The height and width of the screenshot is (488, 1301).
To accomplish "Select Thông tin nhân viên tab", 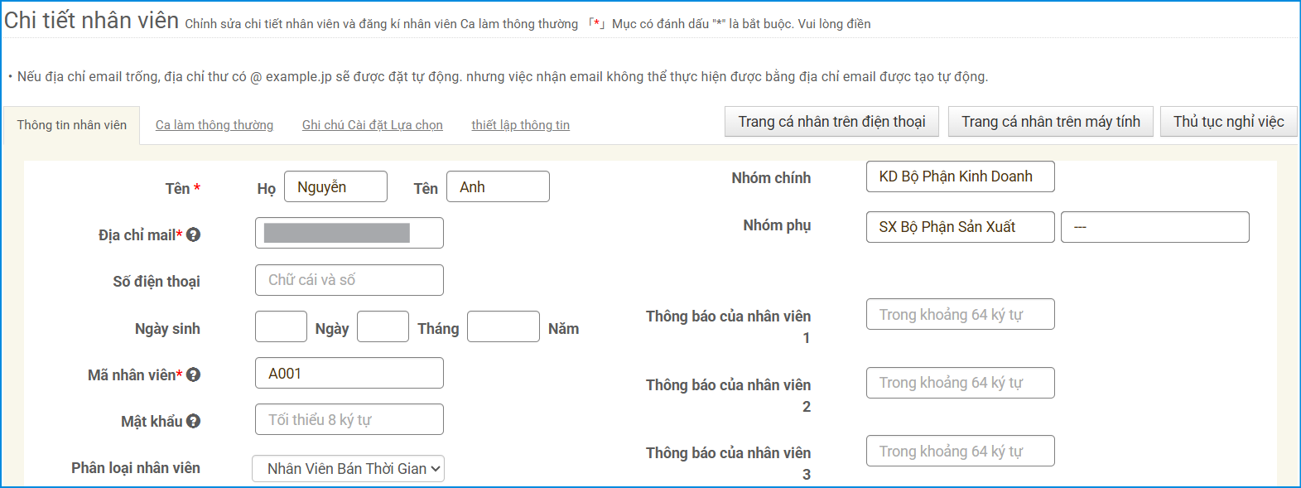I will click(x=72, y=125).
